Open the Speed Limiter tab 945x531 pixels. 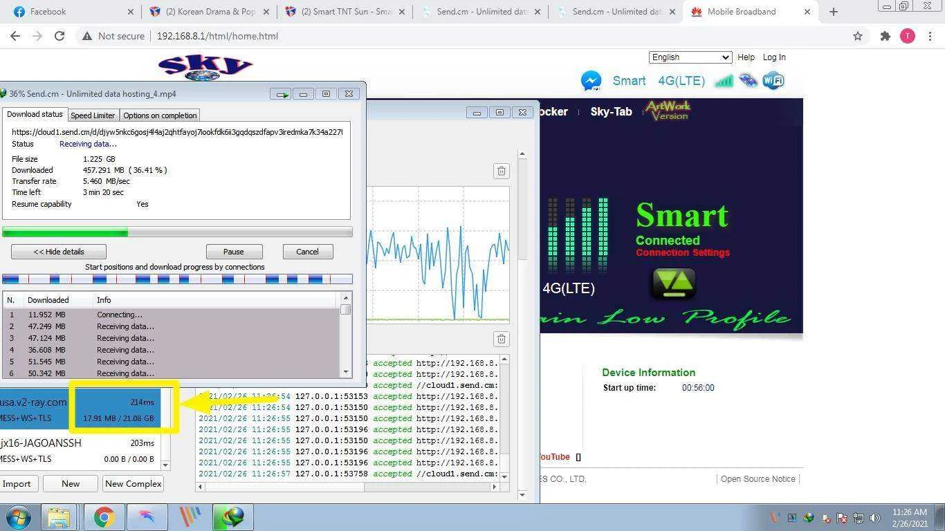coord(93,115)
